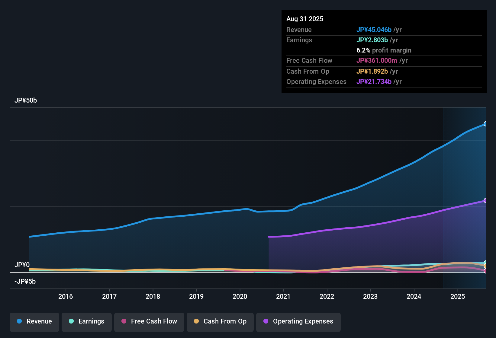Image resolution: width=496 pixels, height=338 pixels.
Task: Click the orange Cash From Op endpoint marker
Action: click(x=486, y=266)
